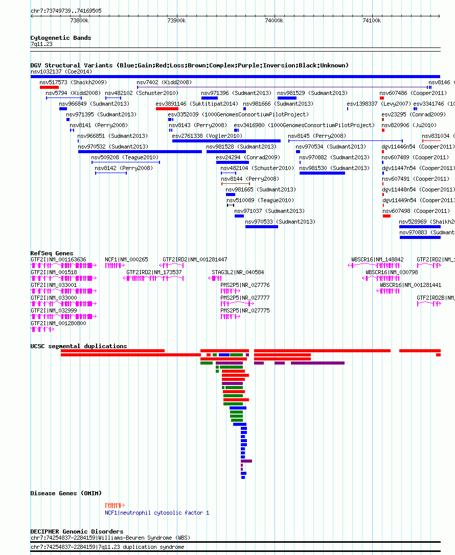Open NCF1 neutrophil cytosolic factor 1 link

tap(157, 513)
